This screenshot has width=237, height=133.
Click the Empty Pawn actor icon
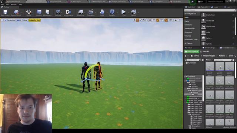click(x=203, y=15)
